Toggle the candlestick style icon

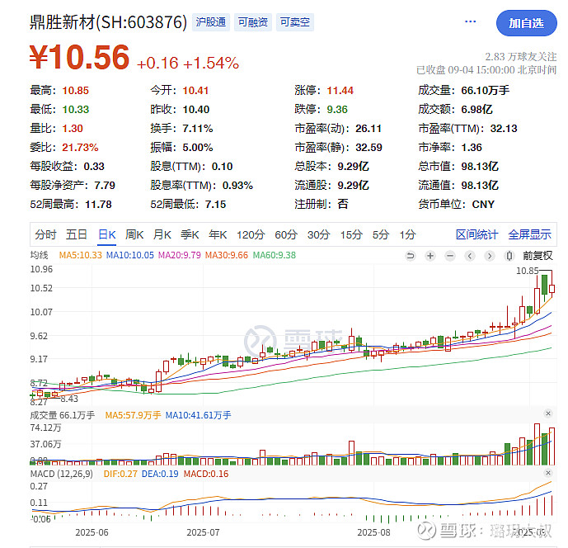[x=509, y=256]
